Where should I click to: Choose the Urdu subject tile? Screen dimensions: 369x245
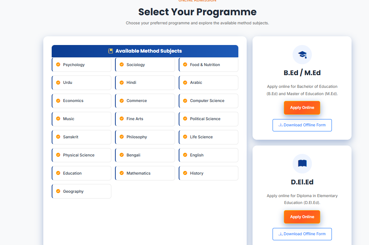pos(82,83)
